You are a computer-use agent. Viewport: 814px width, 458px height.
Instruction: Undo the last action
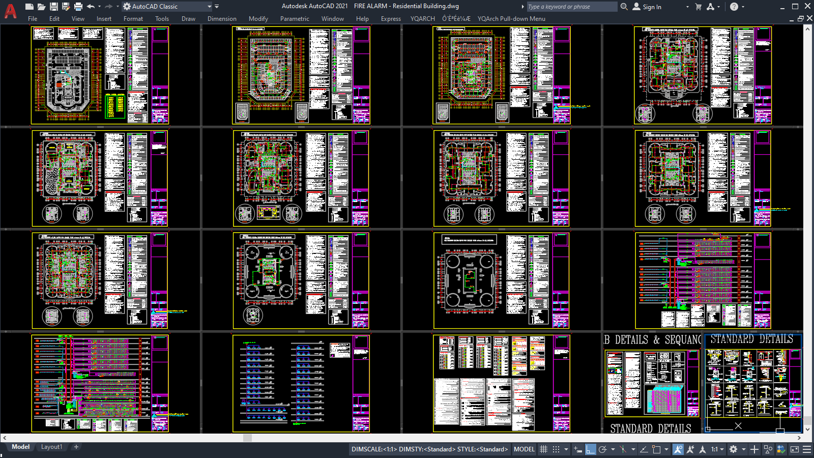91,6
